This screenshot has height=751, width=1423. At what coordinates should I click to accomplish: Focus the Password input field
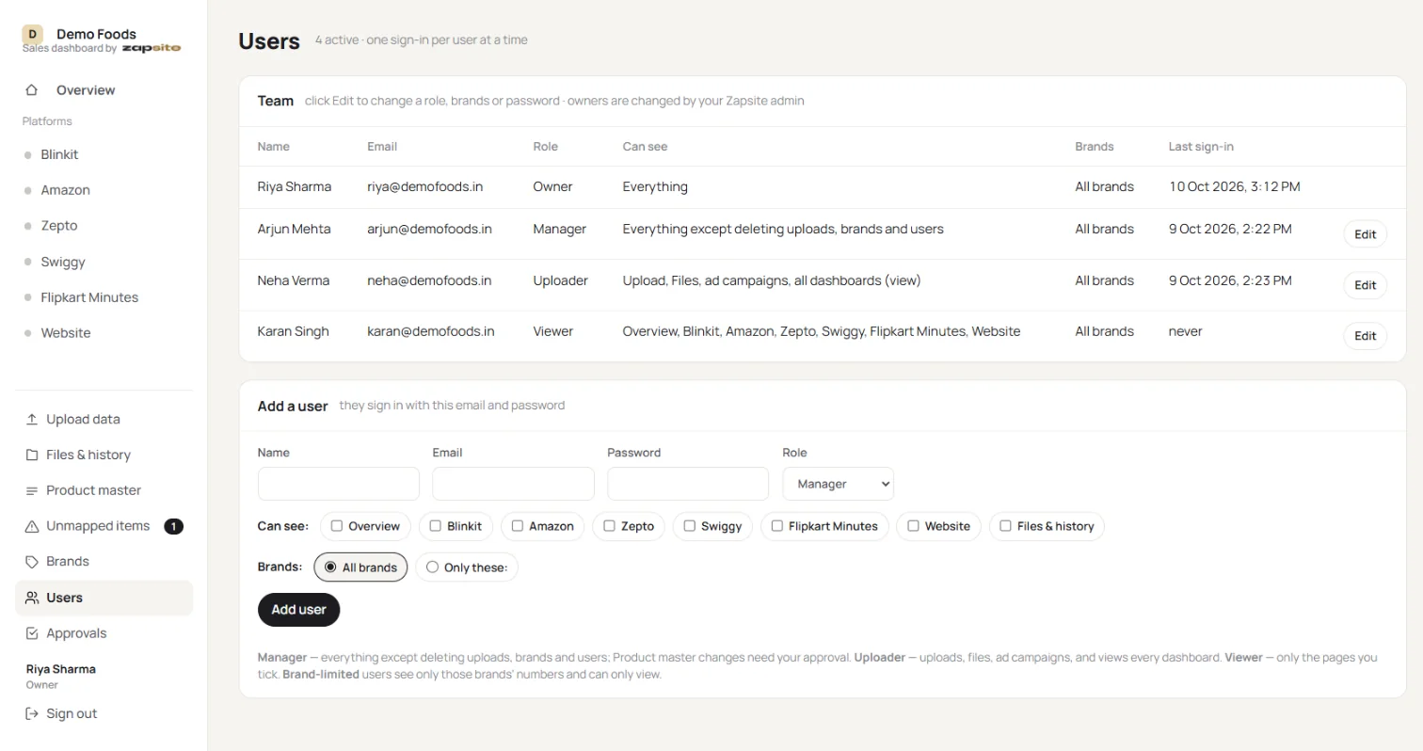pos(688,484)
